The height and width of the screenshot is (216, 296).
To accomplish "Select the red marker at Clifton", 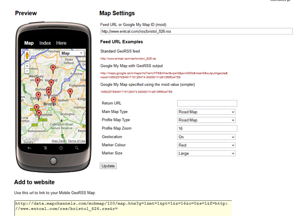I will 38,96.
